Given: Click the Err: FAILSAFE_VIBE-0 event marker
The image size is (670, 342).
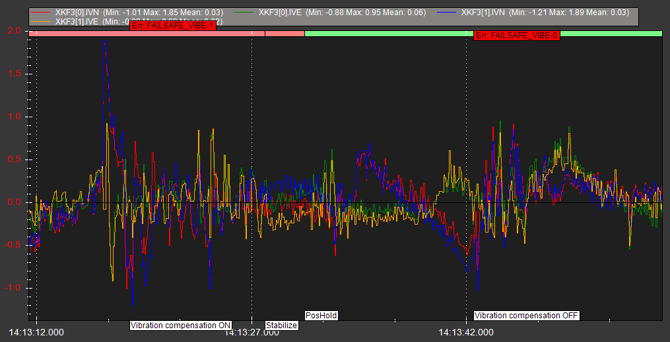Looking at the screenshot, I should (517, 35).
